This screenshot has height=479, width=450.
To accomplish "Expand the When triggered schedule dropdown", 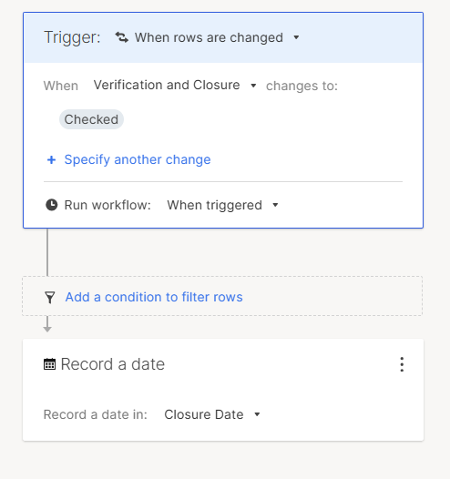I will point(275,205).
